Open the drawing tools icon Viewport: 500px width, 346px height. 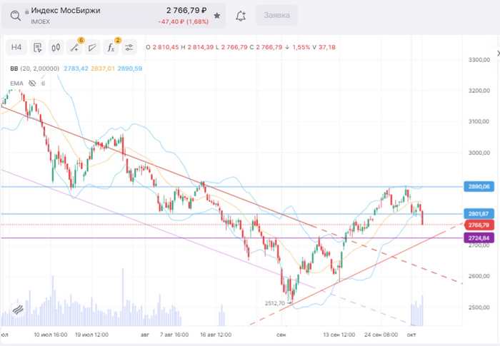74,48
